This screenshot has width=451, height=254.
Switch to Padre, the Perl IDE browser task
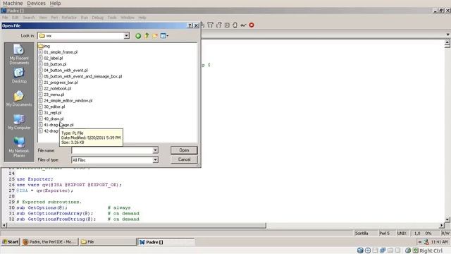(50, 242)
